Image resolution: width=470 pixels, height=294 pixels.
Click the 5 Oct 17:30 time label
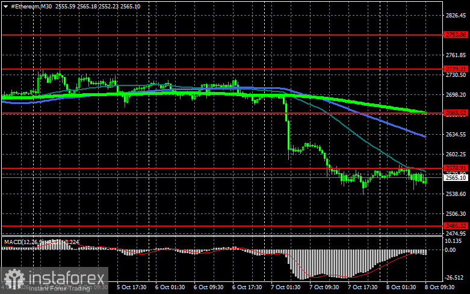pos(131,287)
